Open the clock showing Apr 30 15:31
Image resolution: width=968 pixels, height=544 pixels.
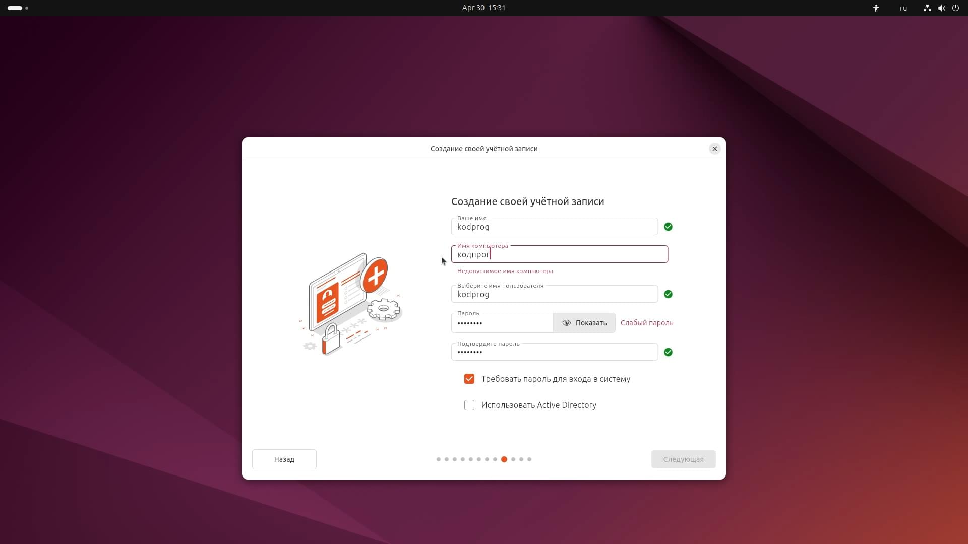[484, 8]
